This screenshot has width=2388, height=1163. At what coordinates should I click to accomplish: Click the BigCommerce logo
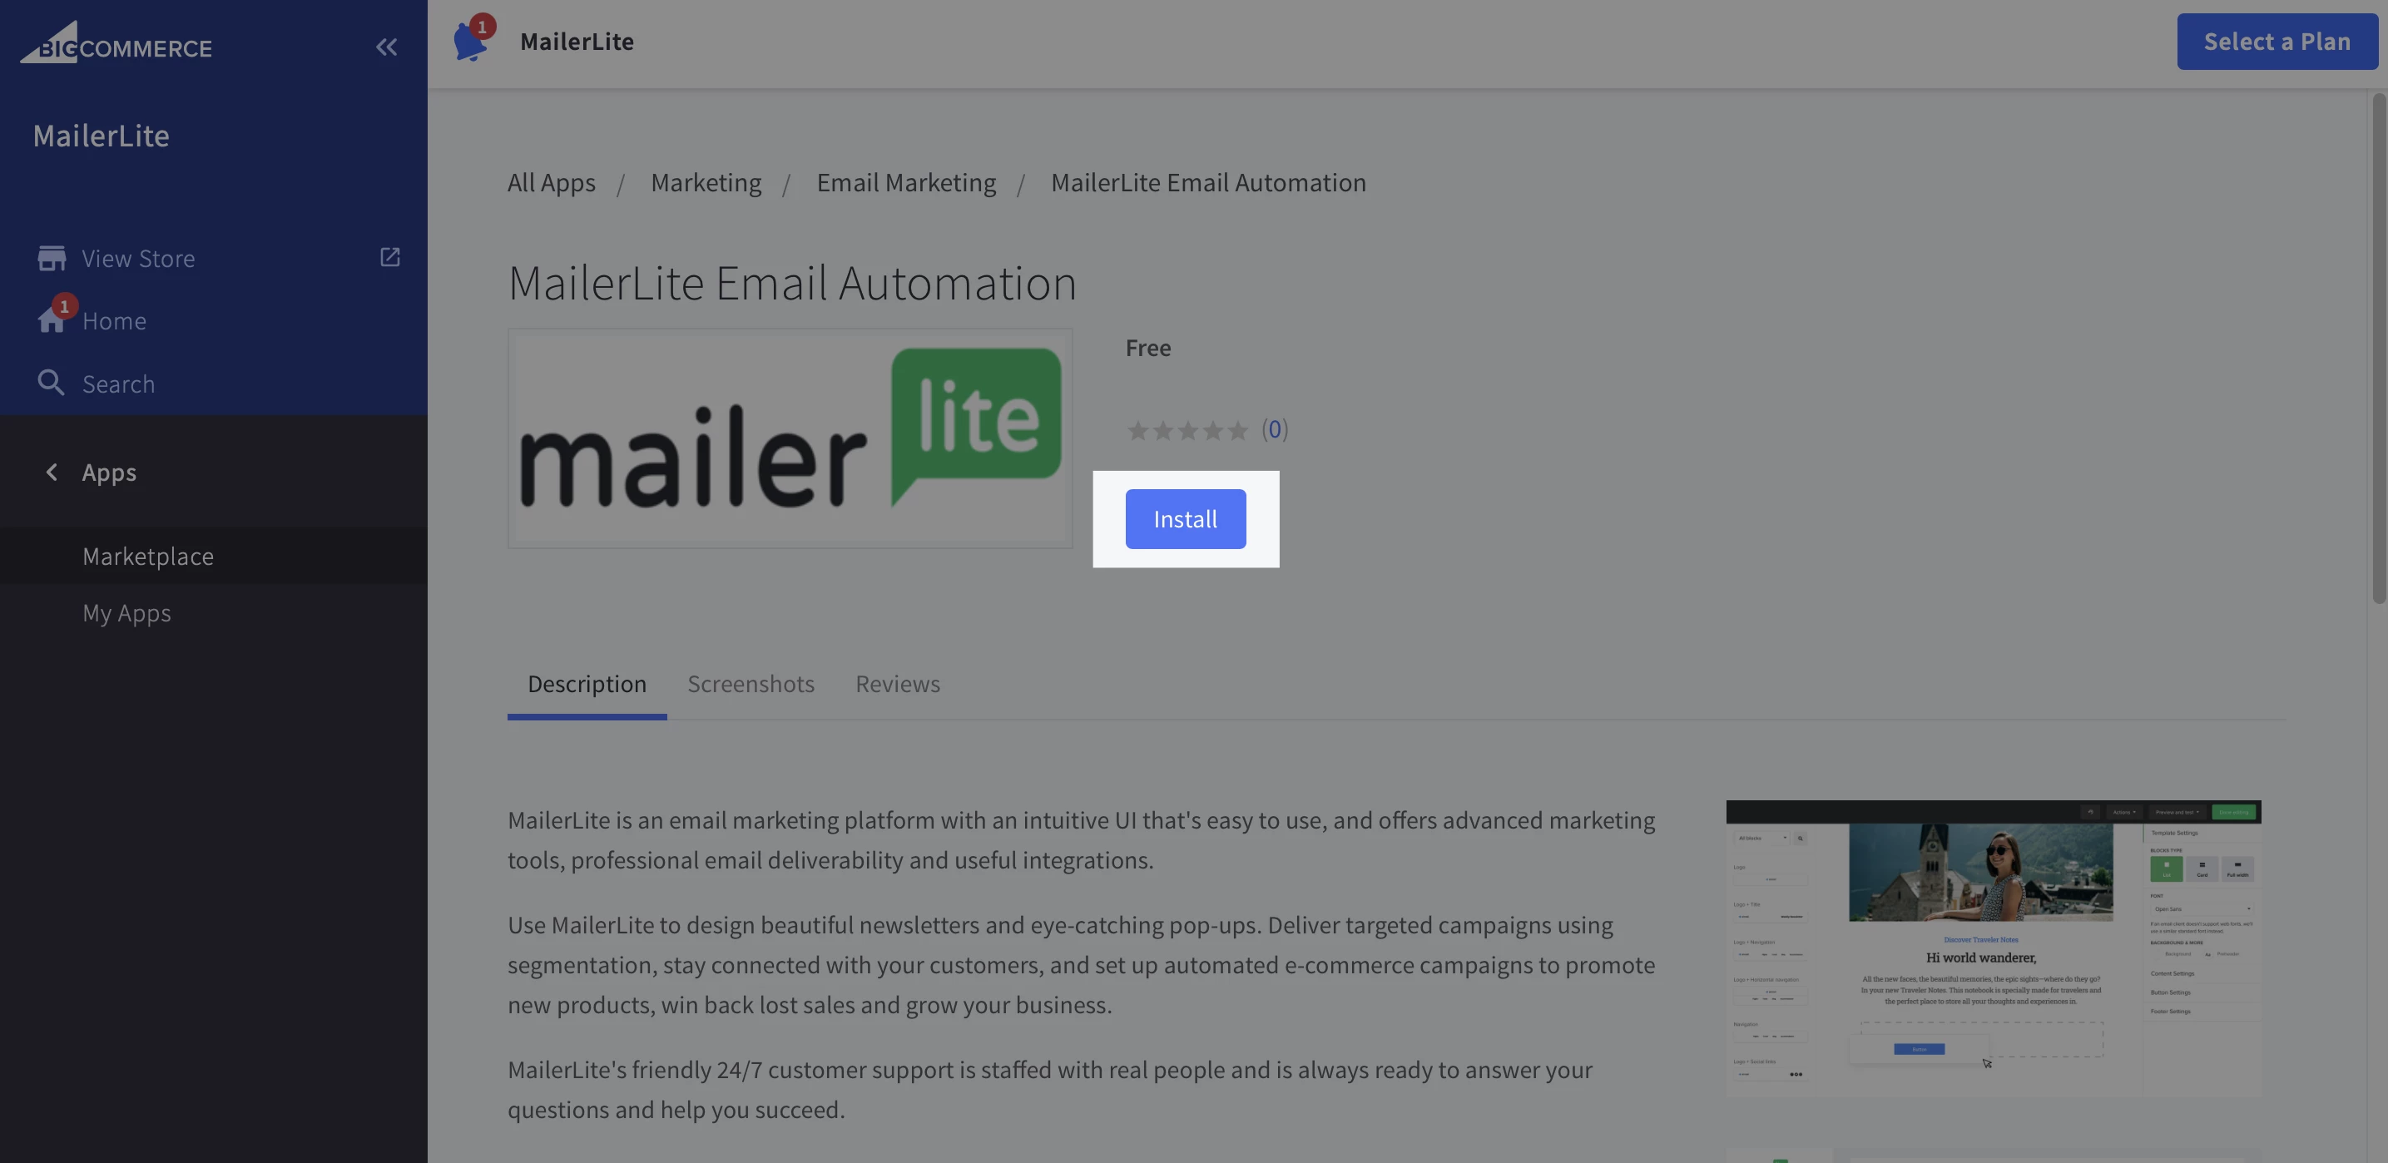tap(116, 43)
